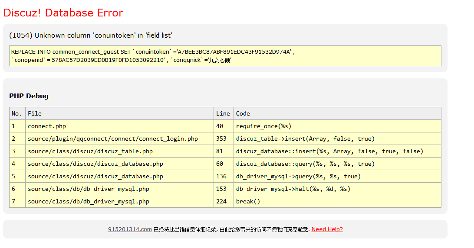Click line number 353 cell
Image resolution: width=474 pixels, height=248 pixels.
(x=221, y=138)
